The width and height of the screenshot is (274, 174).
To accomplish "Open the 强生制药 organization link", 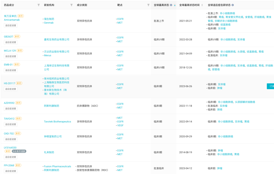I will (49, 19).
